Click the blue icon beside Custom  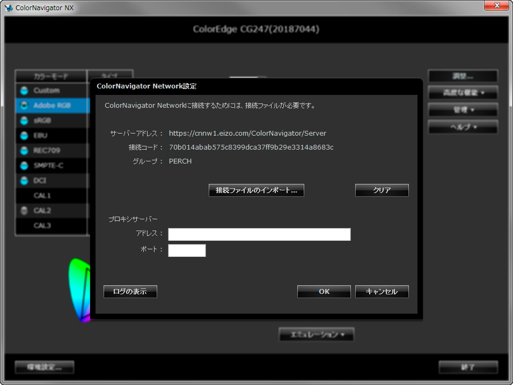click(x=24, y=91)
